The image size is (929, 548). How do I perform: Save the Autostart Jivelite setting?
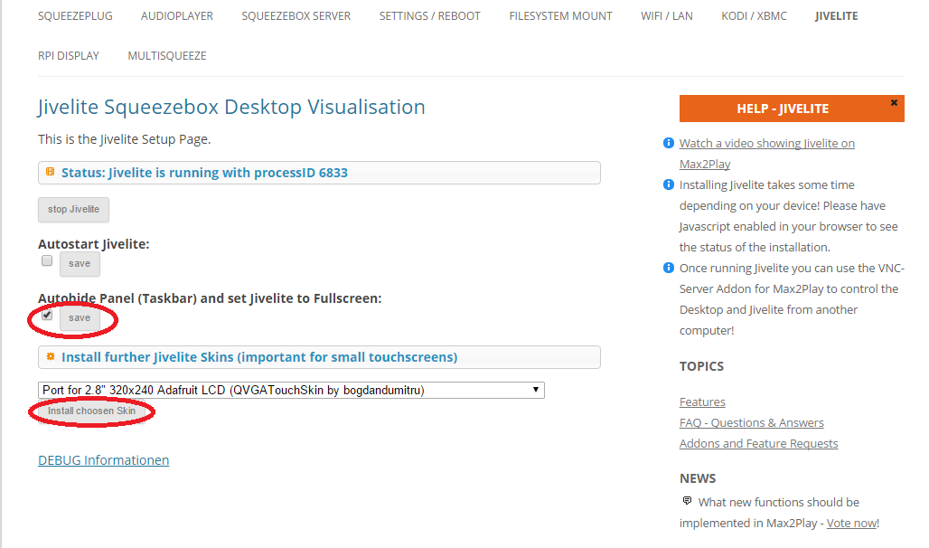(80, 263)
